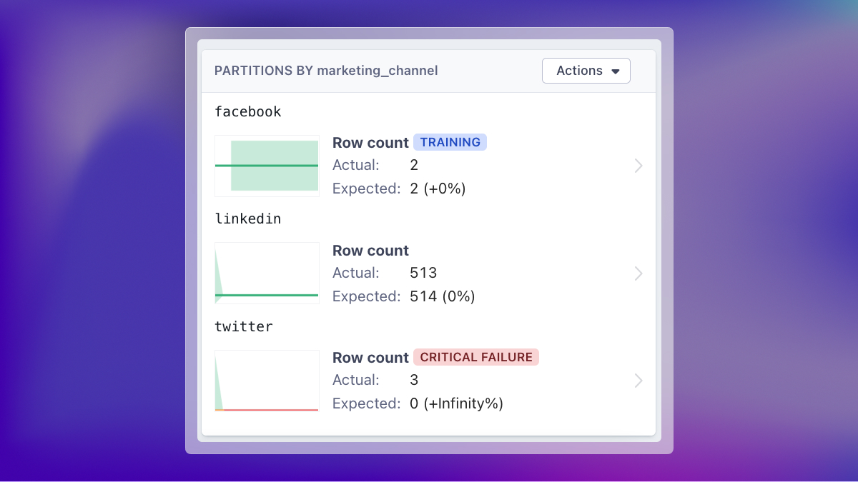
Task: Click linkedin actual value 513
Action: pos(423,273)
